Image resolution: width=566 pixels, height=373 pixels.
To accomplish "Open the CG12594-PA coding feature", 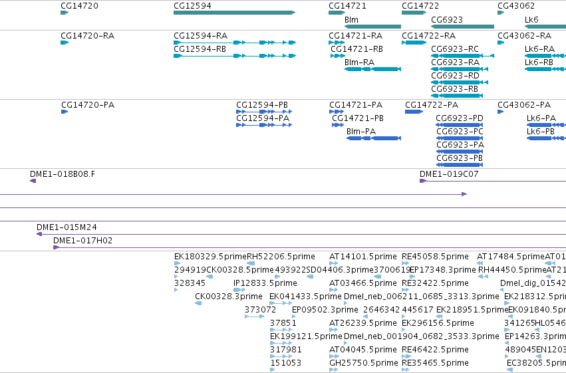I will coord(264,125).
